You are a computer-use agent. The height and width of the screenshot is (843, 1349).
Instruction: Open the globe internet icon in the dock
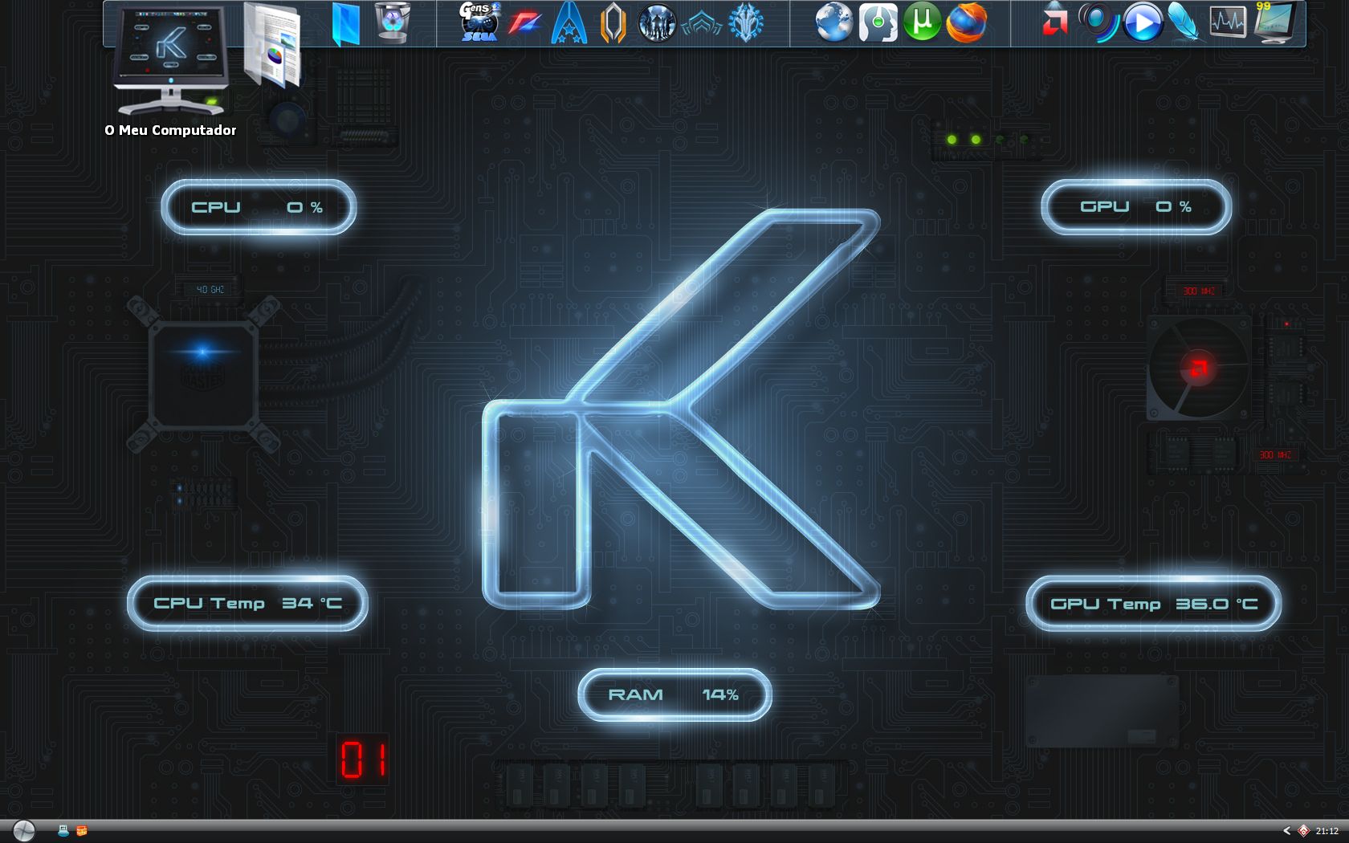click(831, 23)
